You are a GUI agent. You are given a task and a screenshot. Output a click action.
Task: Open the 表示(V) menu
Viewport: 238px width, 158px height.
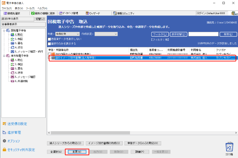19,8
